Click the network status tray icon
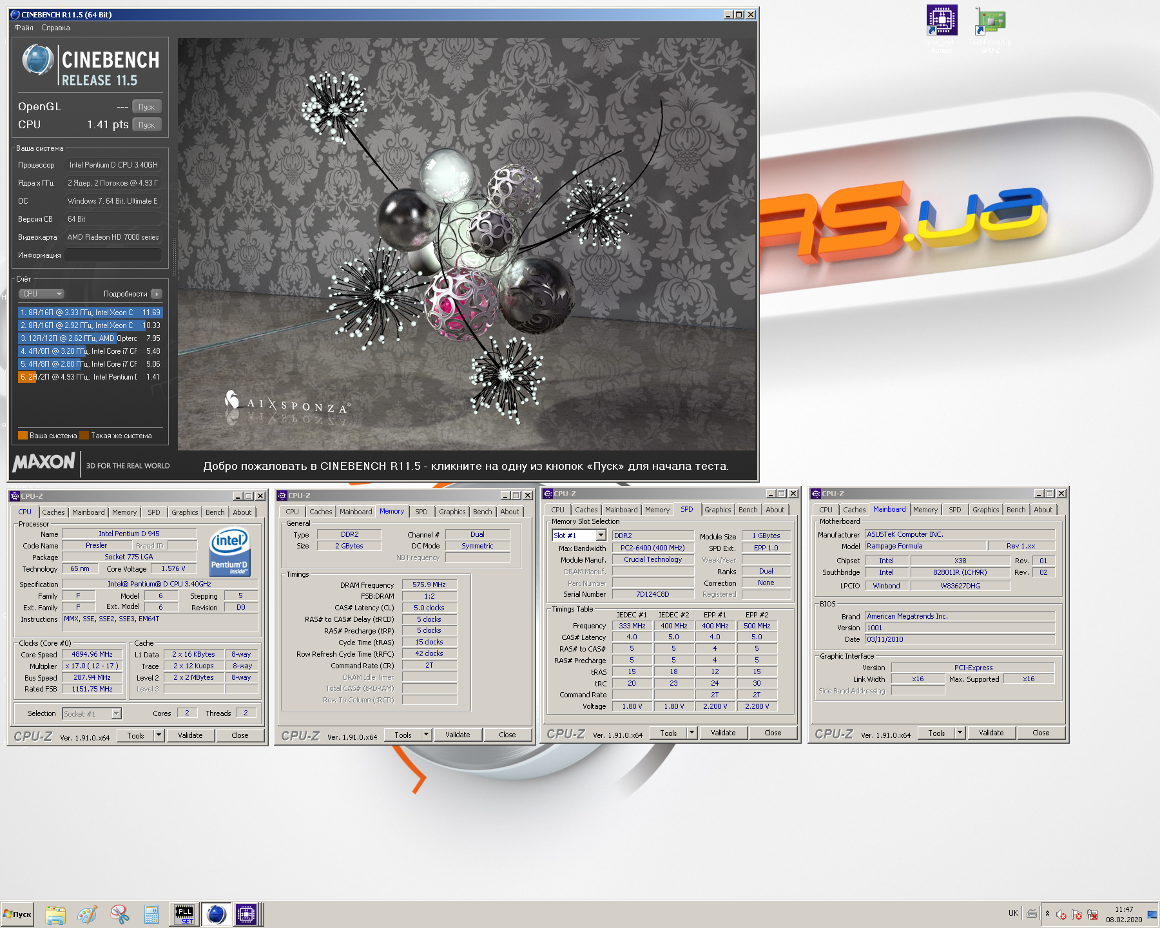Image resolution: width=1160 pixels, height=928 pixels. [x=1092, y=914]
